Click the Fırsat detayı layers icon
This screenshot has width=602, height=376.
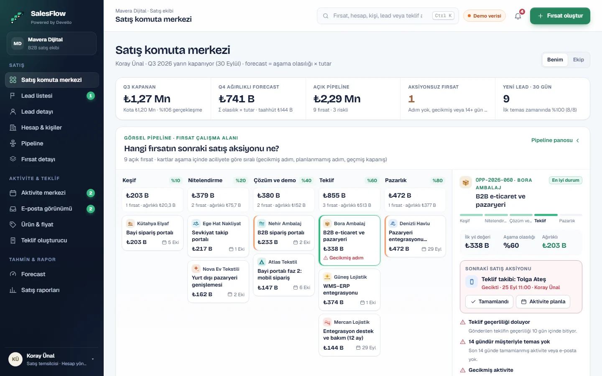click(x=13, y=159)
